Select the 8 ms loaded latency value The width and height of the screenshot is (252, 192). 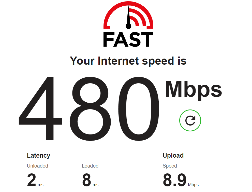pyautogui.click(x=87, y=180)
